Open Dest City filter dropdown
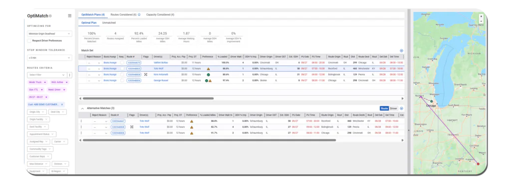The height and width of the screenshot is (183, 511). (58, 112)
